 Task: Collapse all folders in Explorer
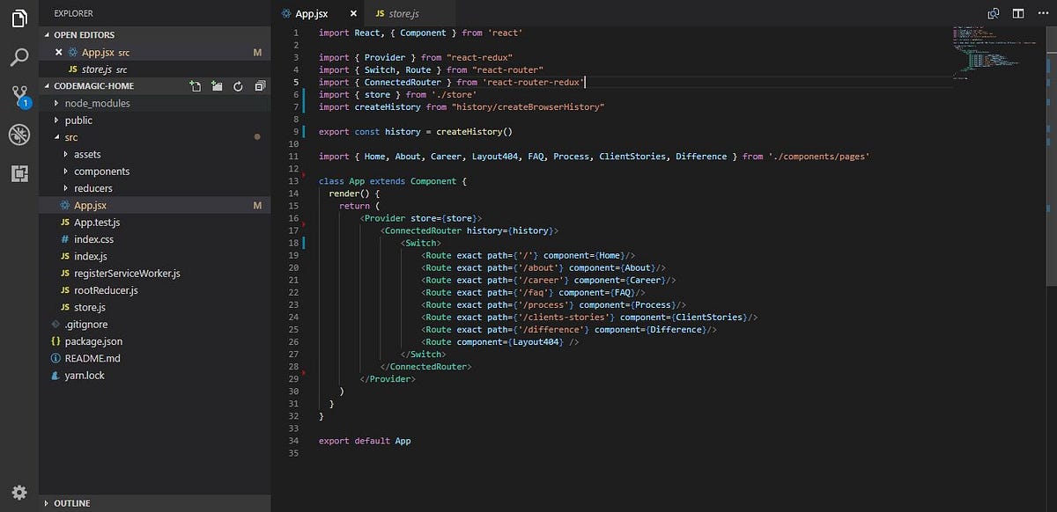(x=259, y=85)
